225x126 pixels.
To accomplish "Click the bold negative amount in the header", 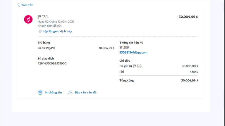I will tap(187, 17).
